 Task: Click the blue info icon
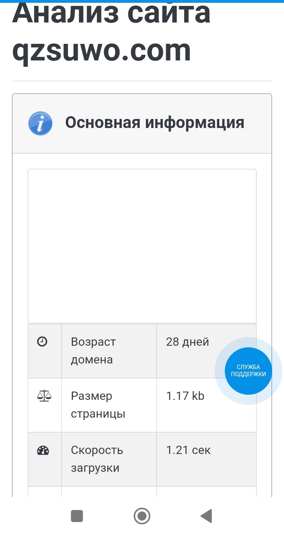pos(40,123)
